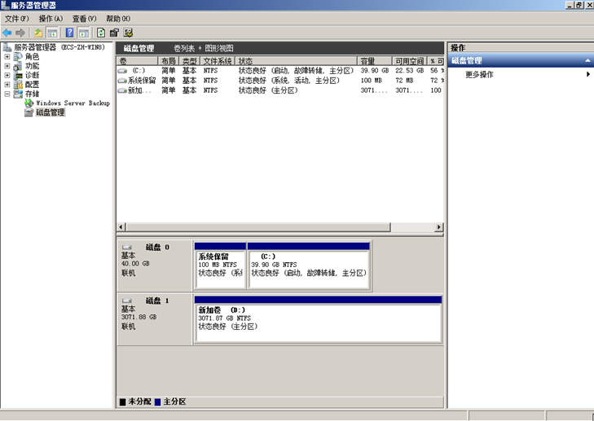The image size is (594, 421).
Task: Click the Properties toolbar icon
Action: pyautogui.click(x=114, y=33)
